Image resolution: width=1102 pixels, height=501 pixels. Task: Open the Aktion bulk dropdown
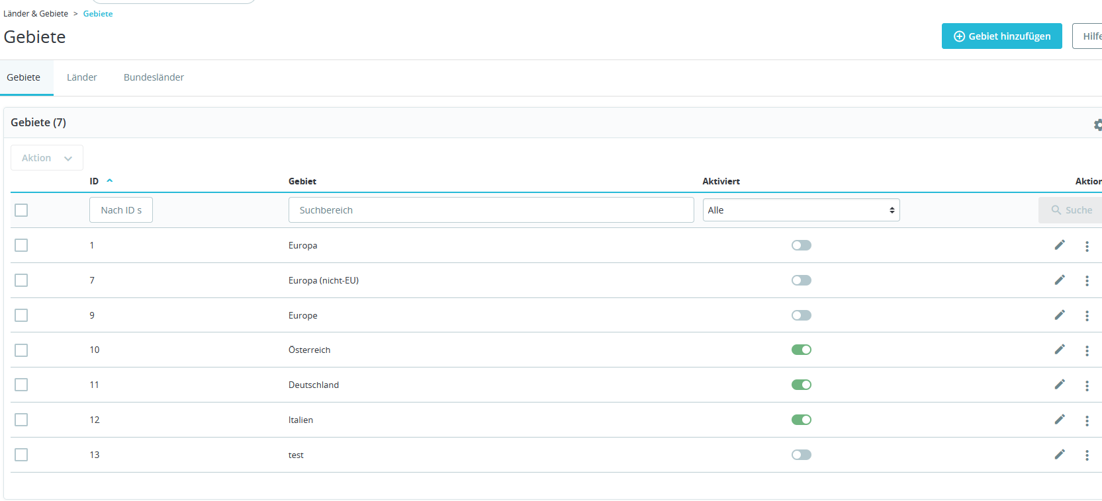point(47,158)
